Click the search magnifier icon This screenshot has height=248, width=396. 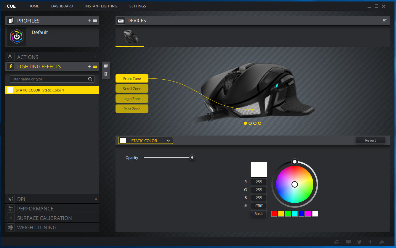[90, 79]
